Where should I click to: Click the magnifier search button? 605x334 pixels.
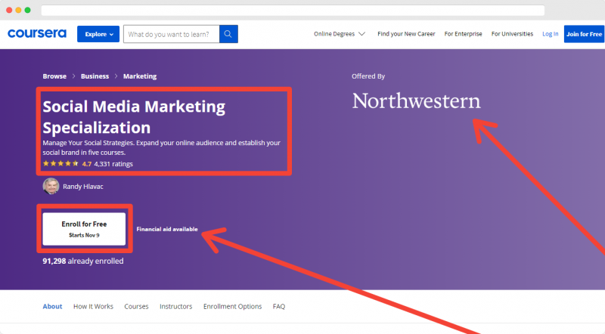tap(228, 34)
